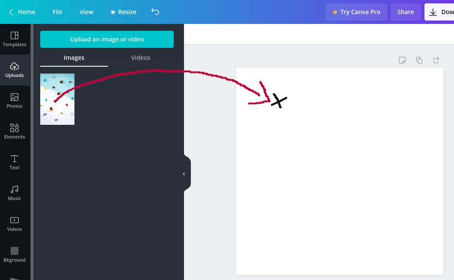Open the Videos panel
454x280 pixels.
click(15, 223)
